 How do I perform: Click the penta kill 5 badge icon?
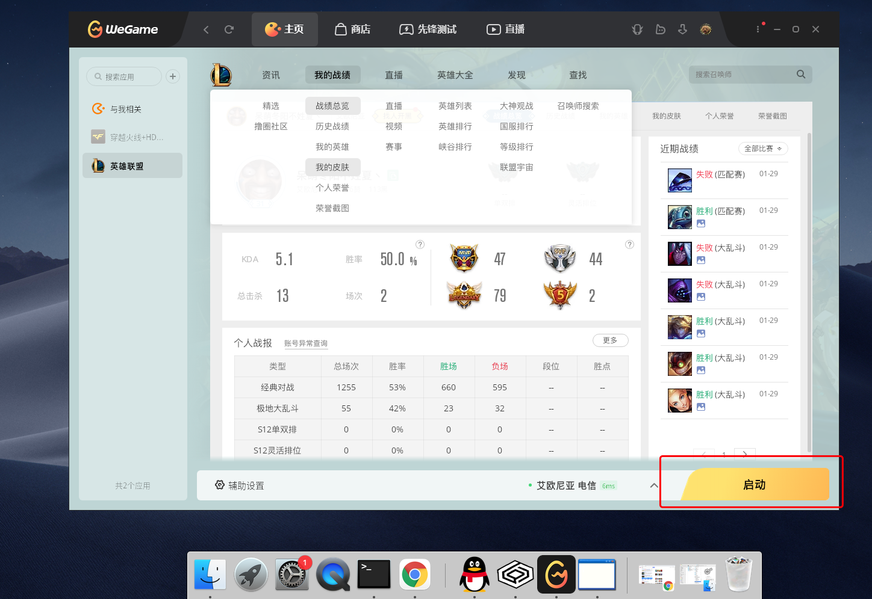pyautogui.click(x=560, y=295)
